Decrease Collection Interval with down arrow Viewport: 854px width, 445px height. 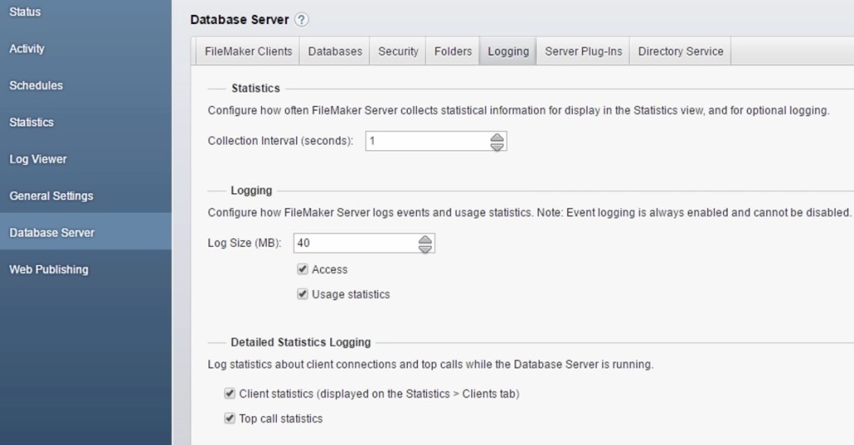pos(497,146)
